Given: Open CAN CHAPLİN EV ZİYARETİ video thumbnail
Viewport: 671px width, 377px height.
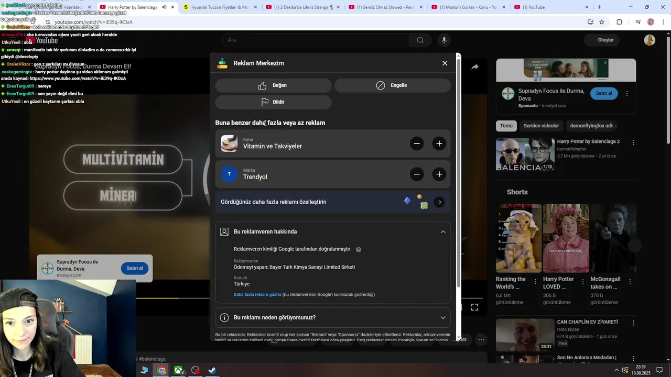Looking at the screenshot, I should pos(525,335).
